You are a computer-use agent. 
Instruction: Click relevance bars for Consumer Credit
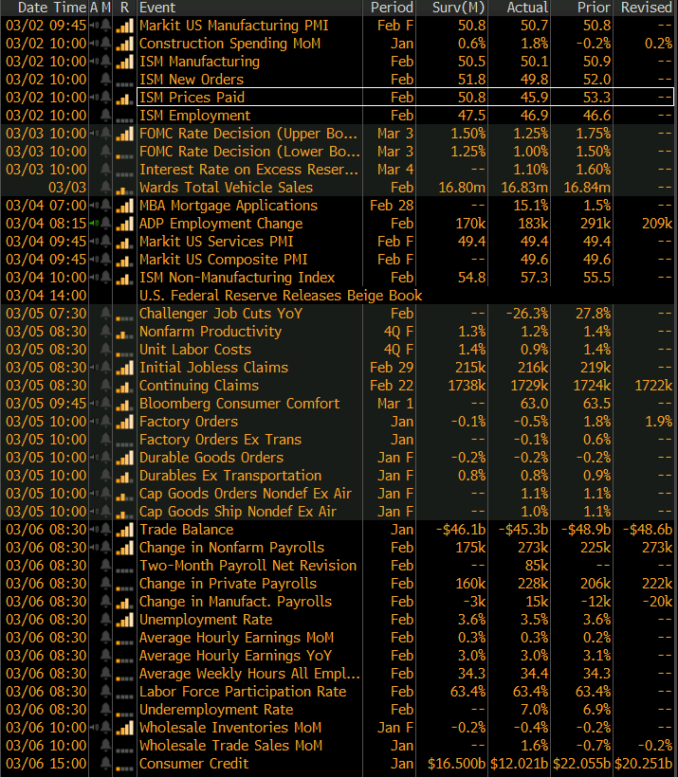coord(124,764)
